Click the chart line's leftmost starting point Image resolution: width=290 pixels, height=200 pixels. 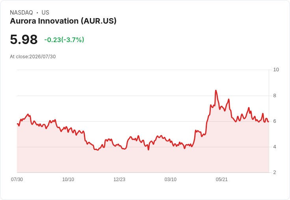tap(17, 124)
